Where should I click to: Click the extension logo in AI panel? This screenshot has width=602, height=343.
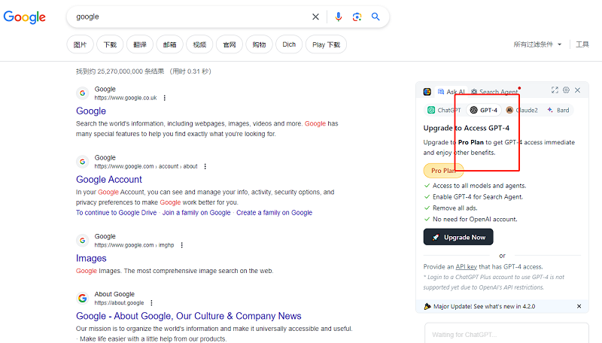coord(427,92)
